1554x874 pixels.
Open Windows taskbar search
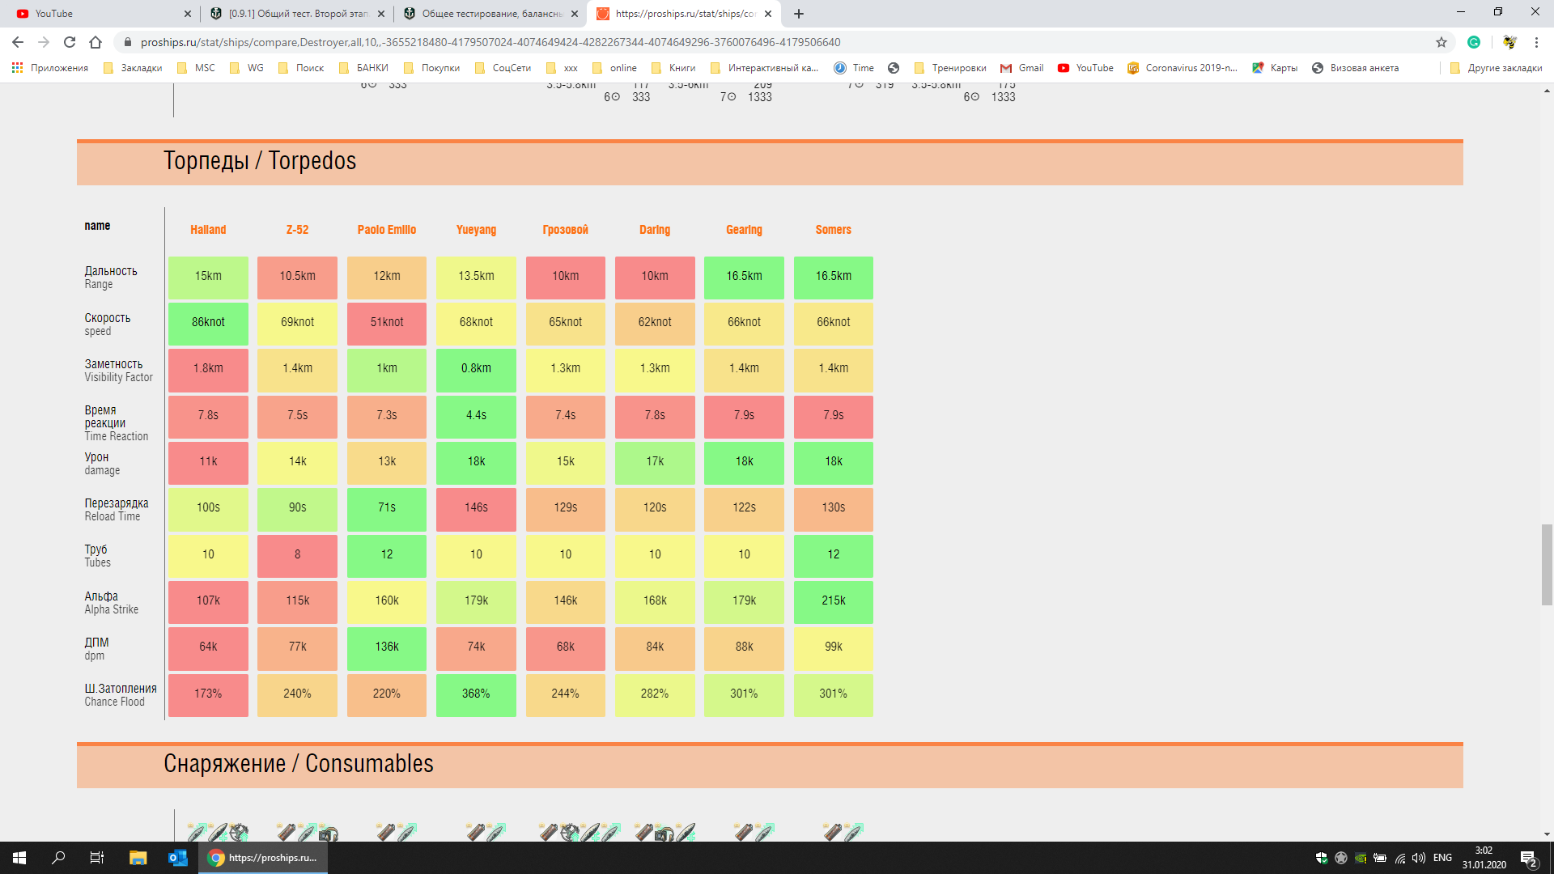pyautogui.click(x=58, y=858)
